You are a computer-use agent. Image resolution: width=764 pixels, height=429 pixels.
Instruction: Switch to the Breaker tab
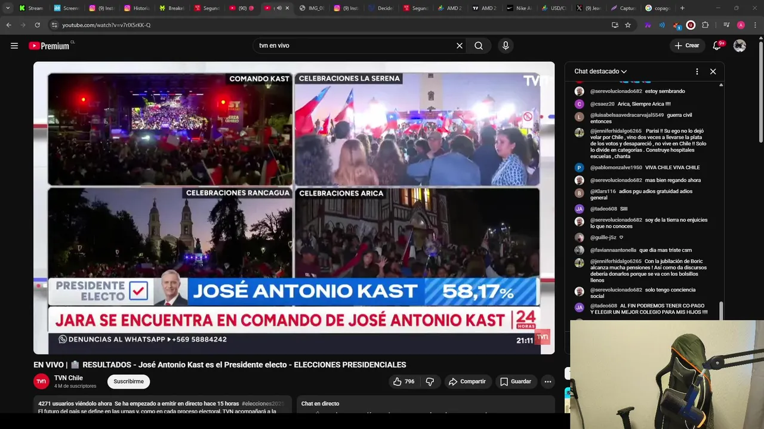172,8
